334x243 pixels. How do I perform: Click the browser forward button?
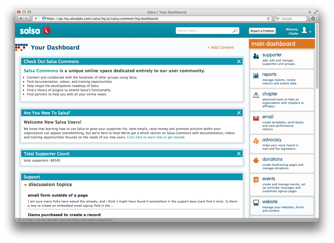27,18
